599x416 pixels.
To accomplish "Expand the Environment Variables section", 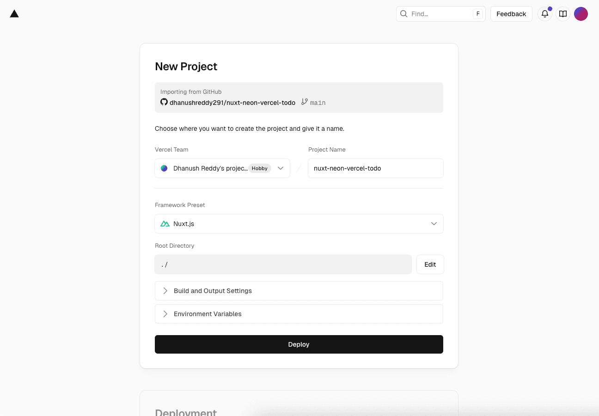I will click(x=299, y=314).
